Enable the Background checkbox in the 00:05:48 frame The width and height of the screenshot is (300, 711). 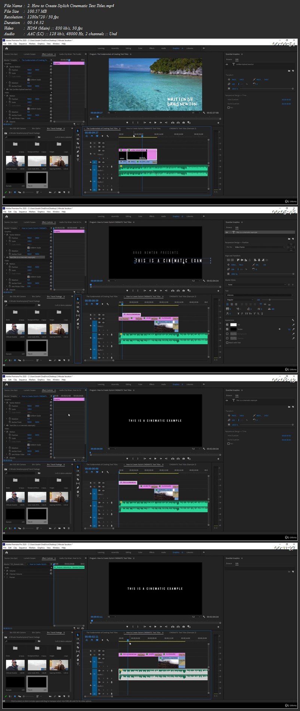(227, 334)
